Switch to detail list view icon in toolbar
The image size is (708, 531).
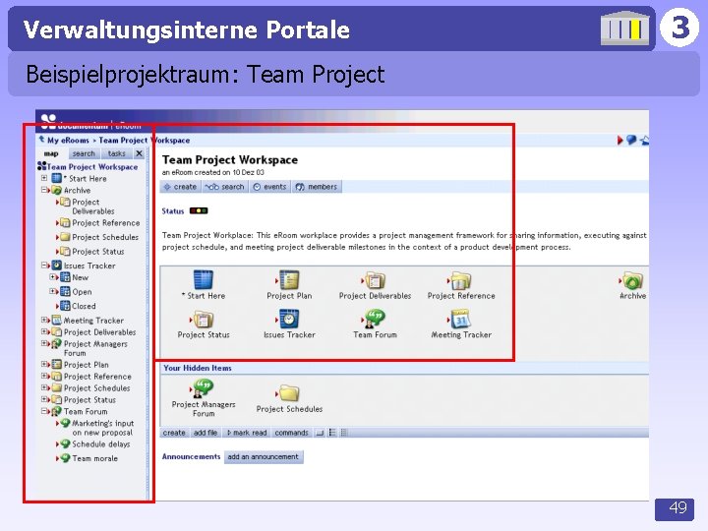pos(344,433)
